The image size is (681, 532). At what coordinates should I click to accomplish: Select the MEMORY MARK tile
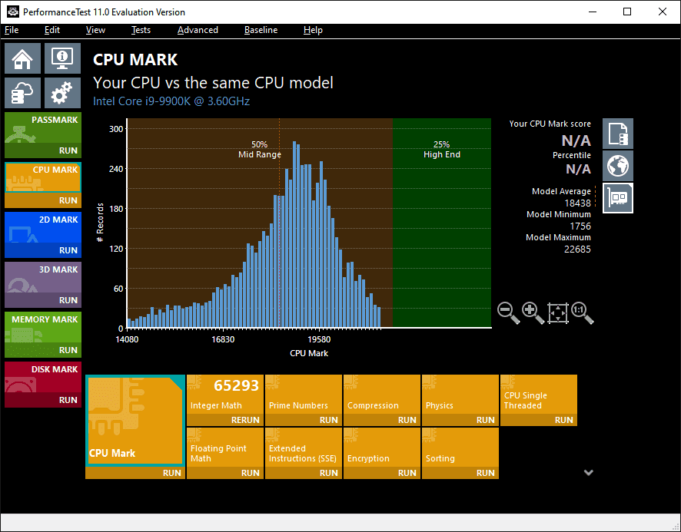[x=43, y=328]
